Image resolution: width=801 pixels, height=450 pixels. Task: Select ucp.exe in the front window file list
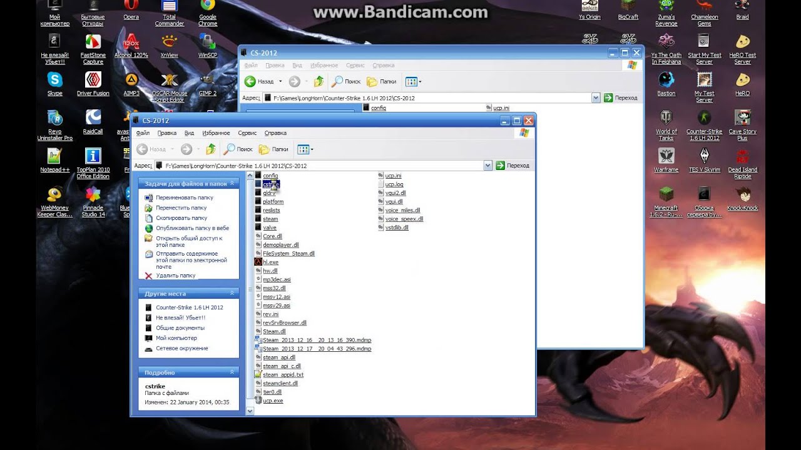point(268,401)
